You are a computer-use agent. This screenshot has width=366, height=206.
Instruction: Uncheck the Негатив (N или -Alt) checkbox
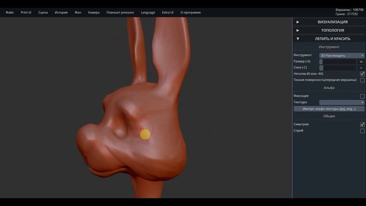[362, 74]
